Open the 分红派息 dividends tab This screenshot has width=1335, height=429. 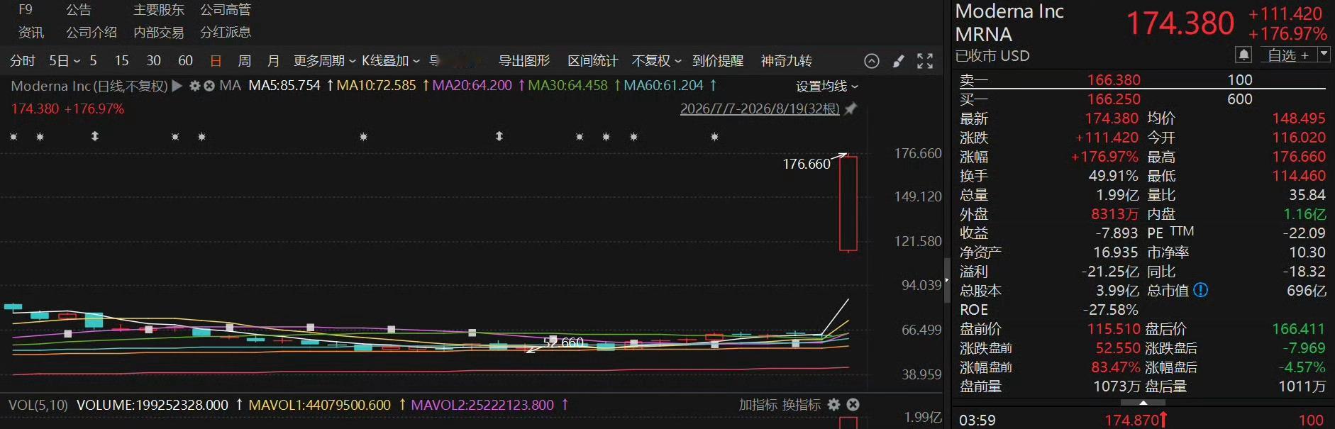coord(226,33)
